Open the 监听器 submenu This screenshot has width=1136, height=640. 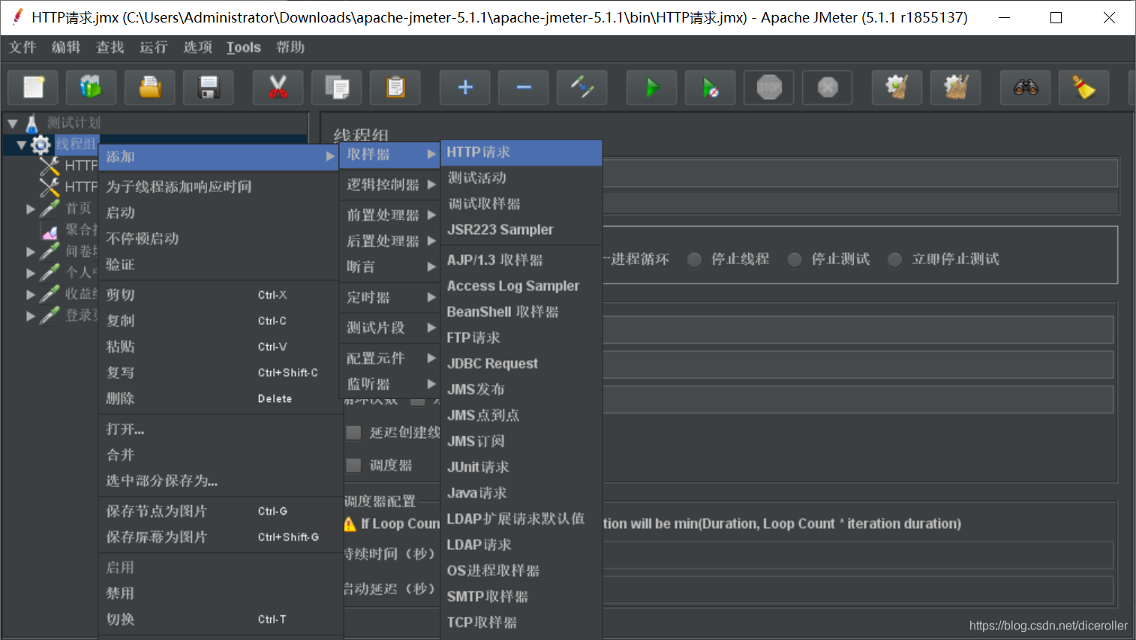pyautogui.click(x=390, y=384)
